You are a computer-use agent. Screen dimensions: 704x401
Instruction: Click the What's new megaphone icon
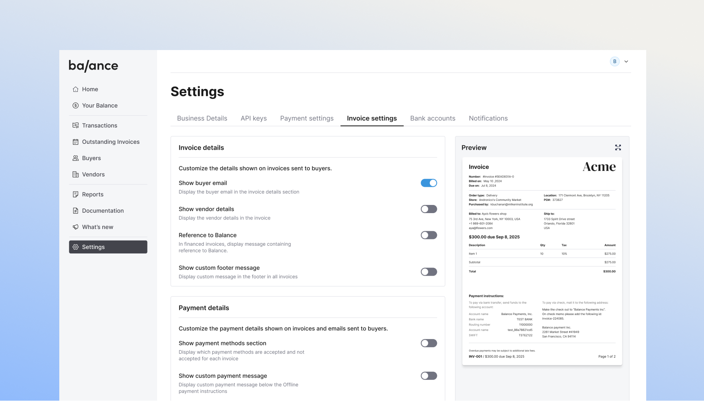76,227
